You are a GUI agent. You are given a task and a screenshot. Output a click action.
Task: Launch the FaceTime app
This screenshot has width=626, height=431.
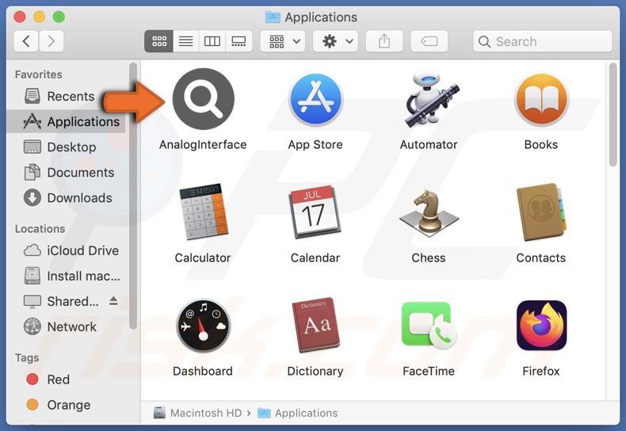coord(428,326)
